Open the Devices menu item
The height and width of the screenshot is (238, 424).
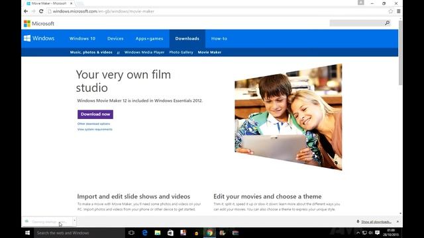tap(115, 38)
